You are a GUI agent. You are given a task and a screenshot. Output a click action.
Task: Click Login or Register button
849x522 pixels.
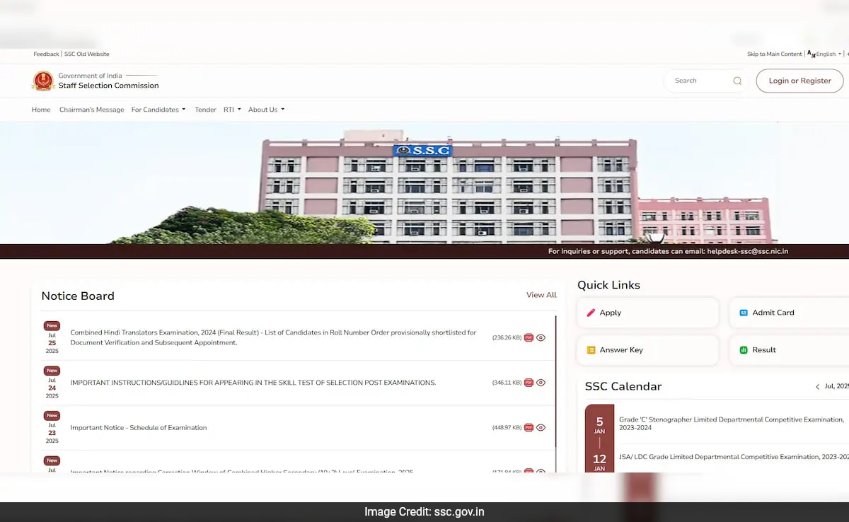click(x=799, y=81)
